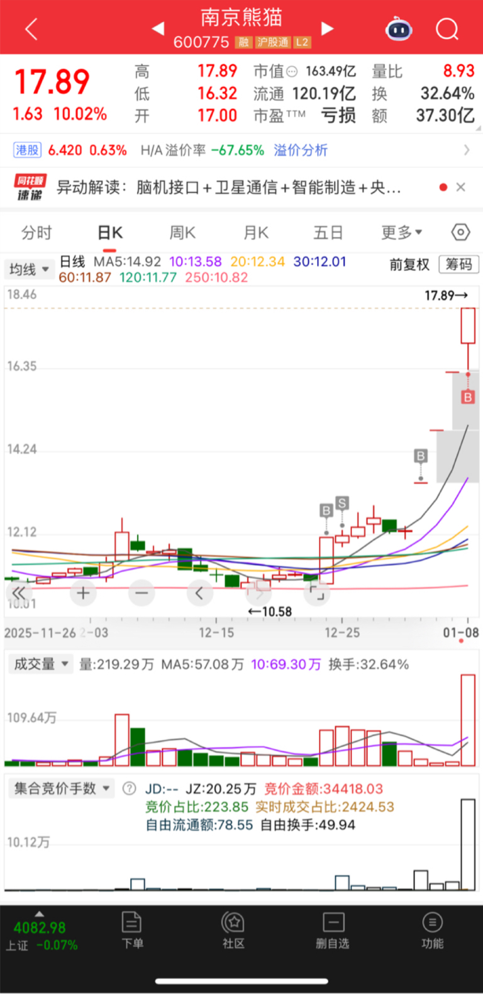Image resolution: width=483 pixels, height=994 pixels.
Task: Zoom in chart with plus button
Action: 83,592
